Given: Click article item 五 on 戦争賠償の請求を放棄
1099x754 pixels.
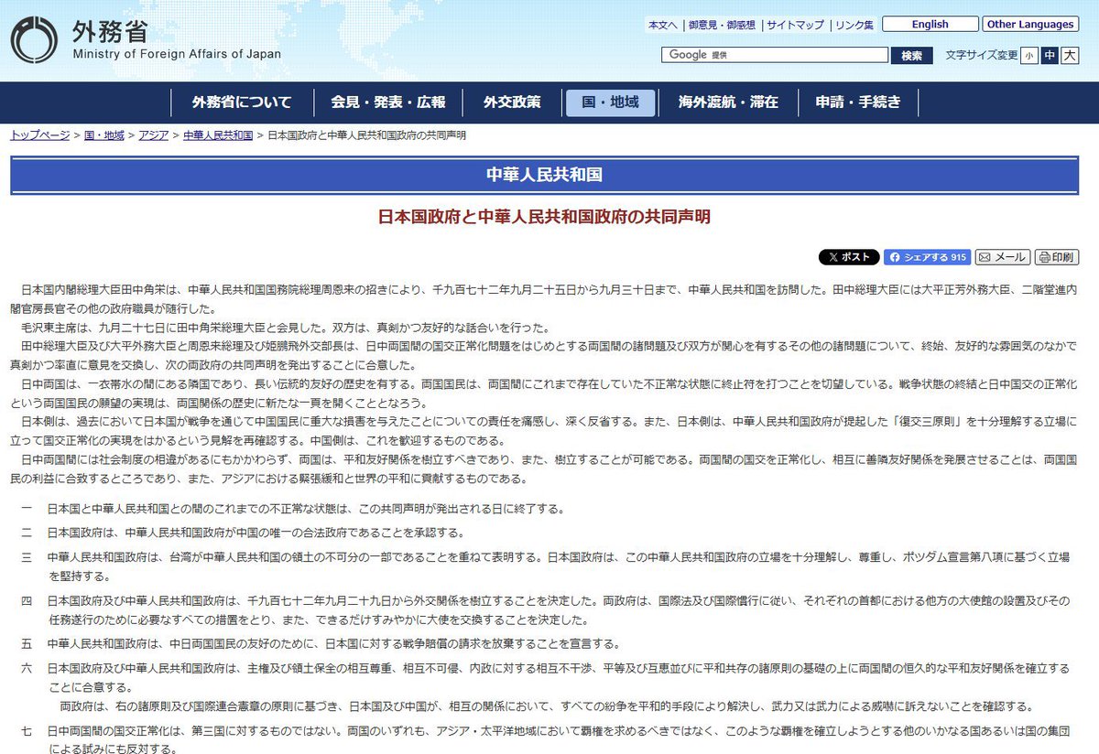Looking at the screenshot, I should (333, 643).
